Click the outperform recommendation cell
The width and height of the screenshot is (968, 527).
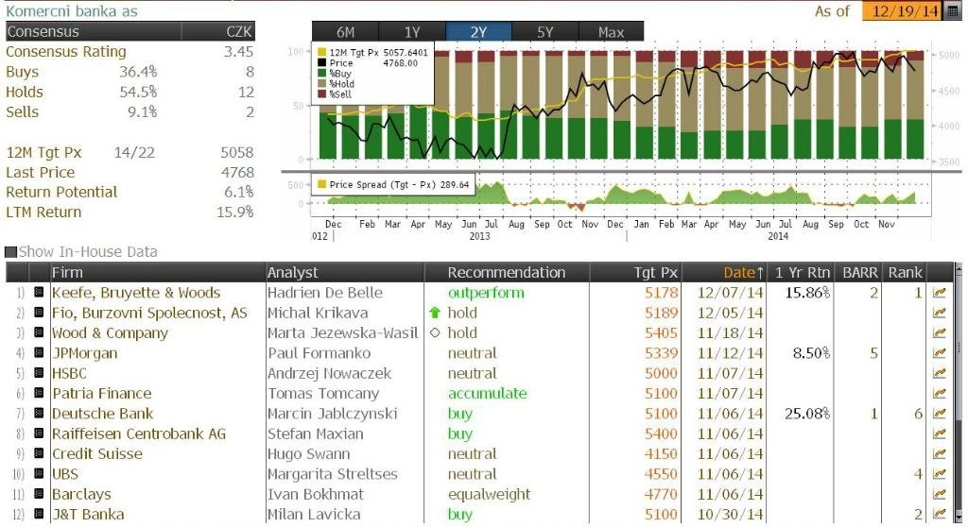[486, 293]
